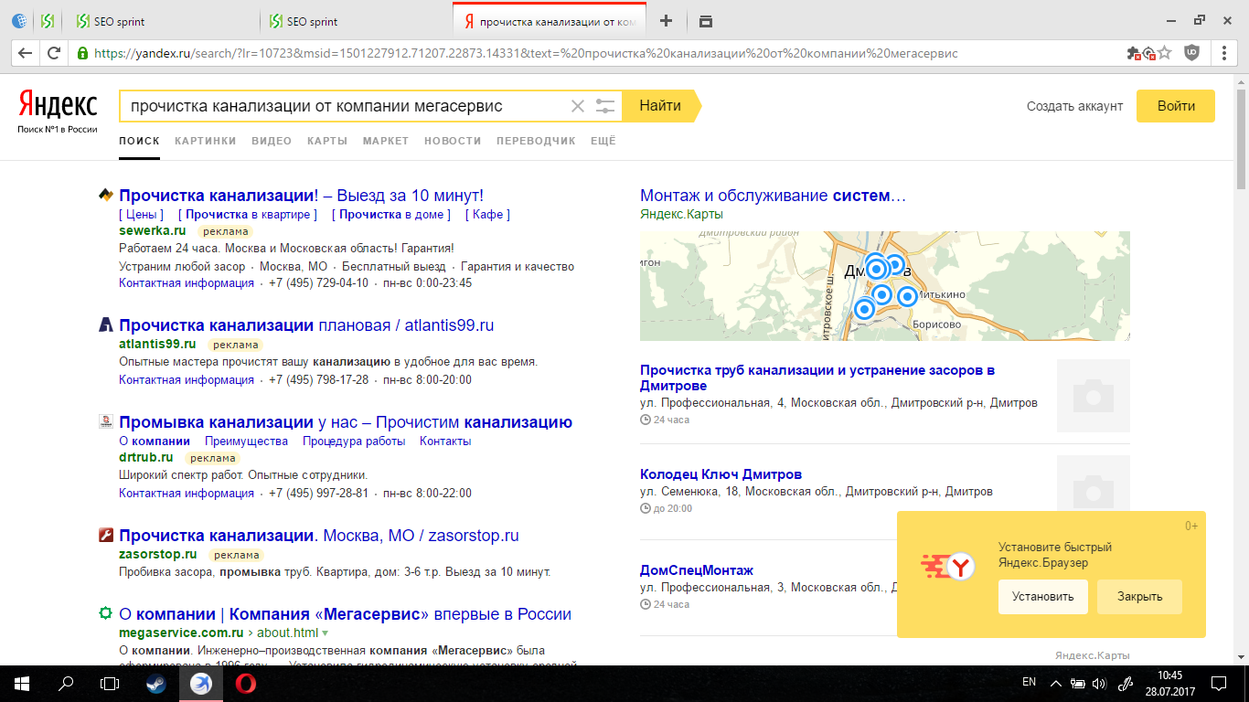Click the sewerka.ru green URL
Screen dimensions: 1249x702
point(152,230)
